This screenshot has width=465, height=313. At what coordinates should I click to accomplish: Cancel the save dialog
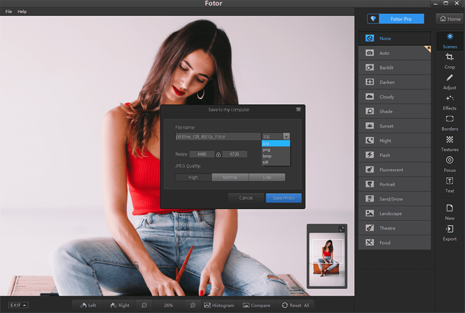coord(246,198)
